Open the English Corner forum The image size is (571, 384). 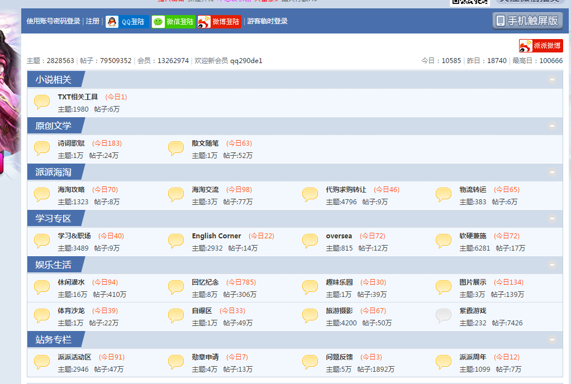point(216,236)
